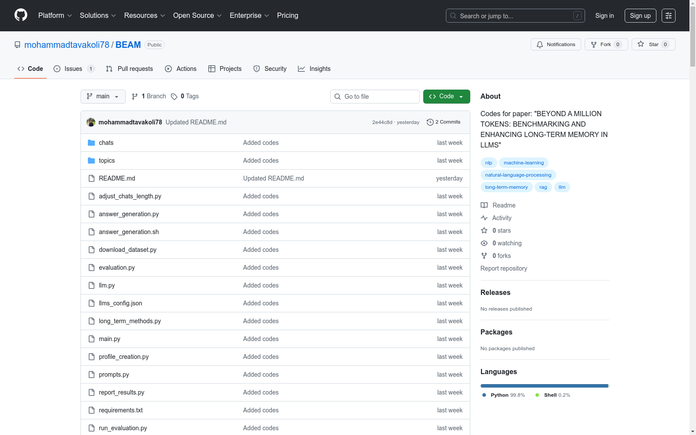The height and width of the screenshot is (435, 696).
Task: Click the file icon for prompts.py
Action: pyautogui.click(x=91, y=375)
